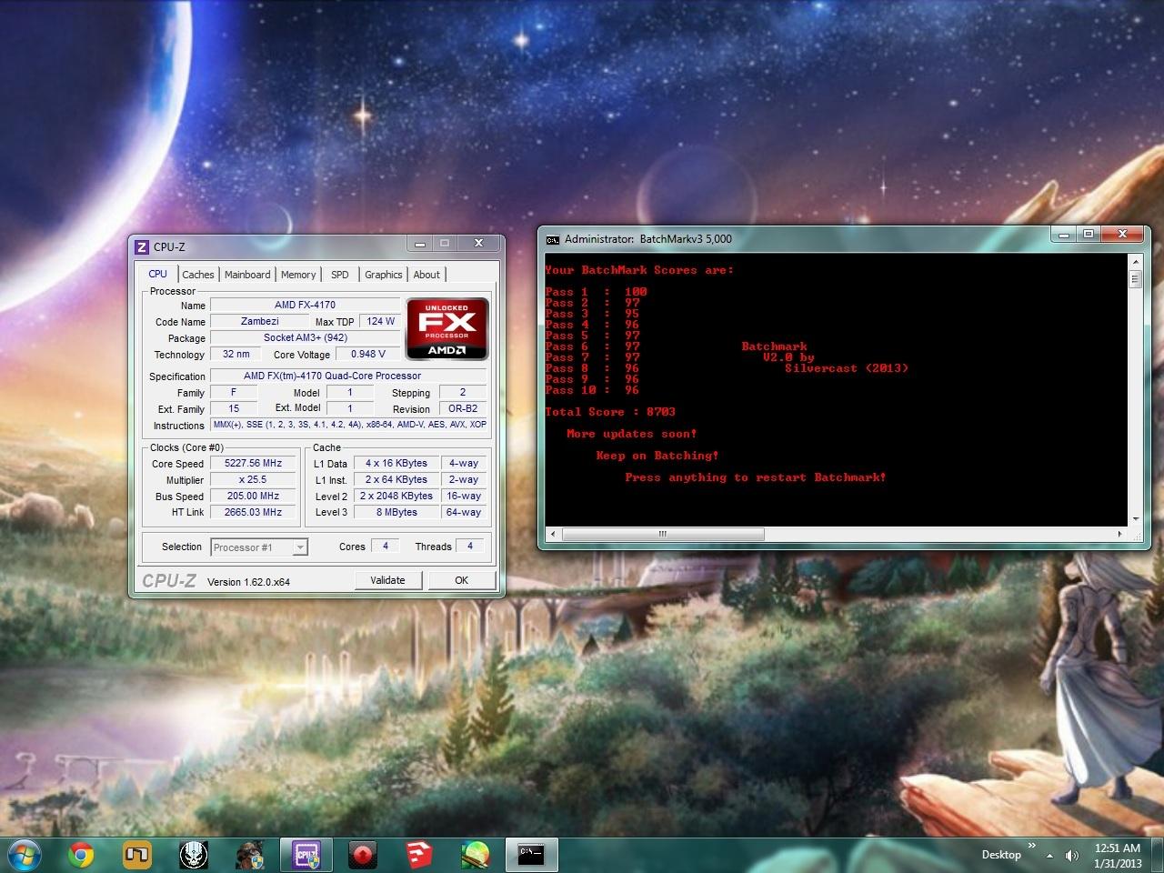Click the CPU-Z title bar Z icon
Viewport: 1164px width, 873px height.
coord(142,246)
